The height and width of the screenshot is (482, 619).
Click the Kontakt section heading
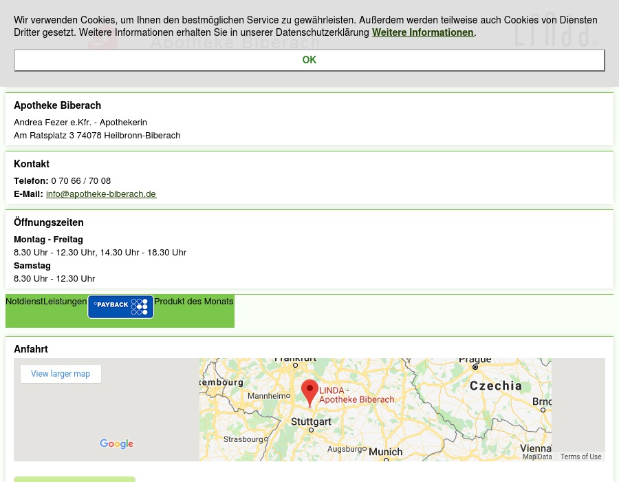[32, 164]
